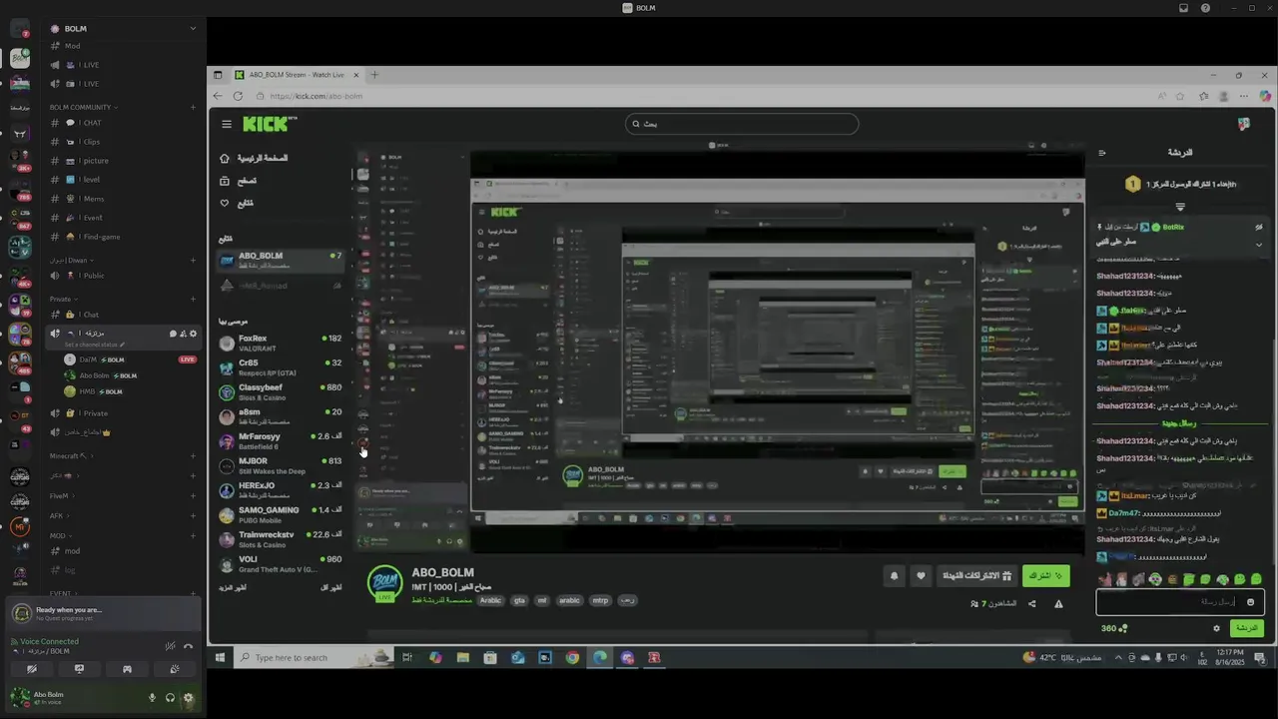Open MJBOR Still Wakes the Deep channel
This screenshot has height=719, width=1278.
click(x=281, y=465)
